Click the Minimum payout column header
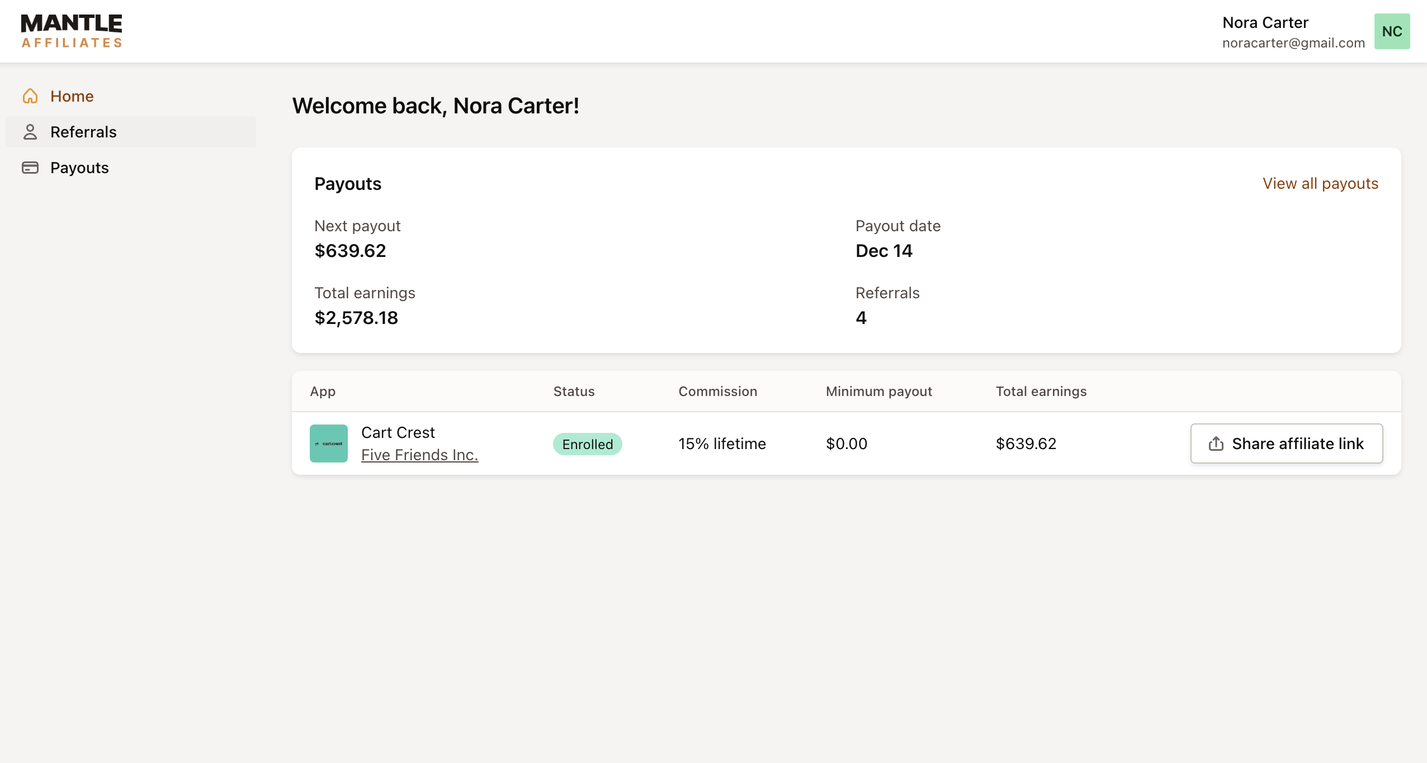This screenshot has width=1427, height=763. [x=878, y=391]
